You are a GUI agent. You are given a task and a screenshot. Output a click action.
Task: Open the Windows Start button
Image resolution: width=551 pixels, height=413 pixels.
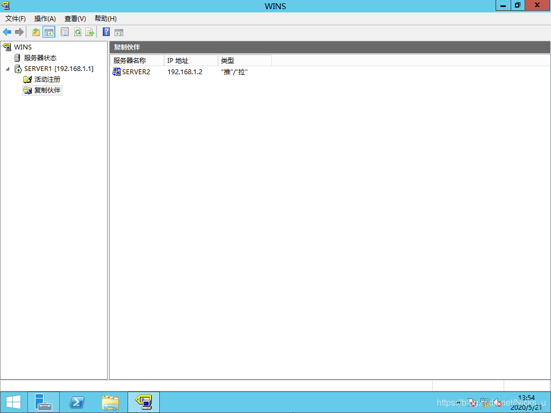(13, 402)
